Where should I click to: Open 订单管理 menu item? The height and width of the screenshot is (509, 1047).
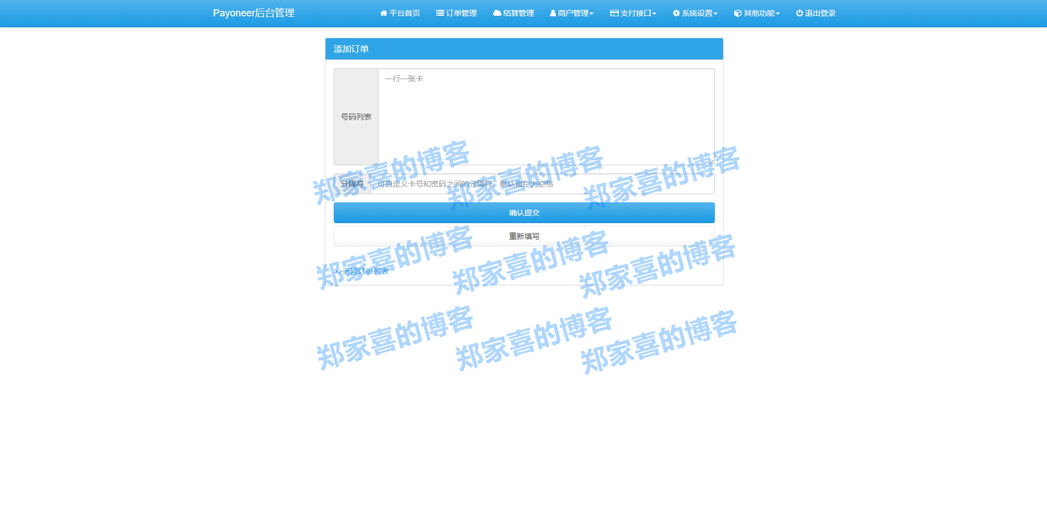pyautogui.click(x=457, y=13)
